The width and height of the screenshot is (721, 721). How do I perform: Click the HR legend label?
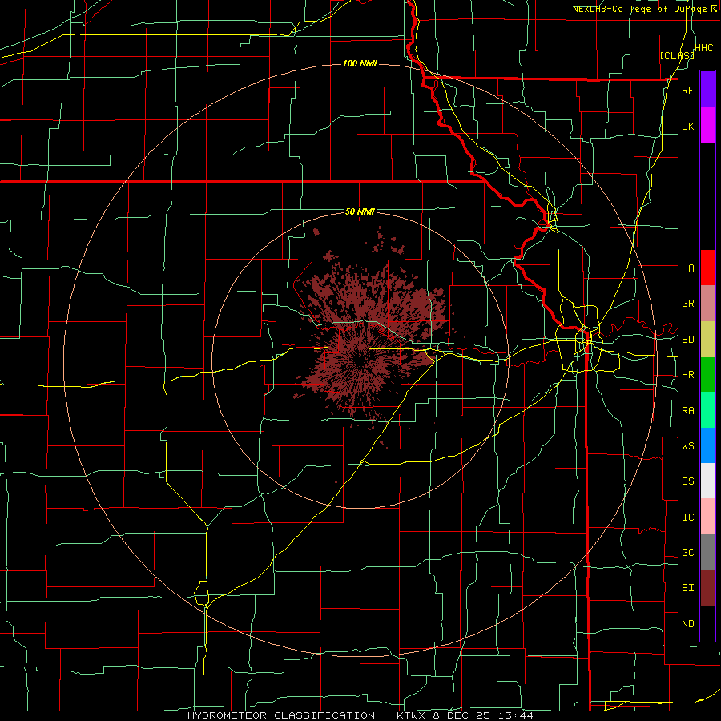687,375
